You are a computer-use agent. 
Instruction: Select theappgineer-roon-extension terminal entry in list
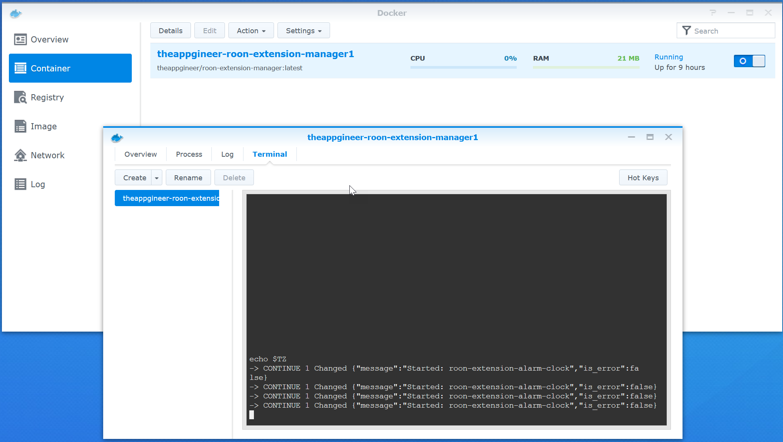tap(167, 198)
